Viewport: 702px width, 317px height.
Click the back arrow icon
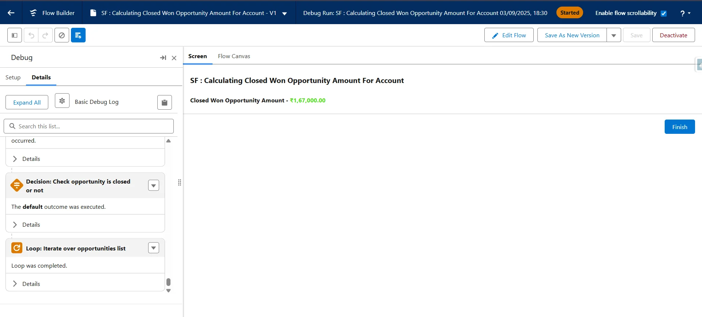(x=11, y=13)
